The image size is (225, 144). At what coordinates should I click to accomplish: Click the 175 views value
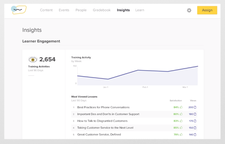tap(191, 121)
